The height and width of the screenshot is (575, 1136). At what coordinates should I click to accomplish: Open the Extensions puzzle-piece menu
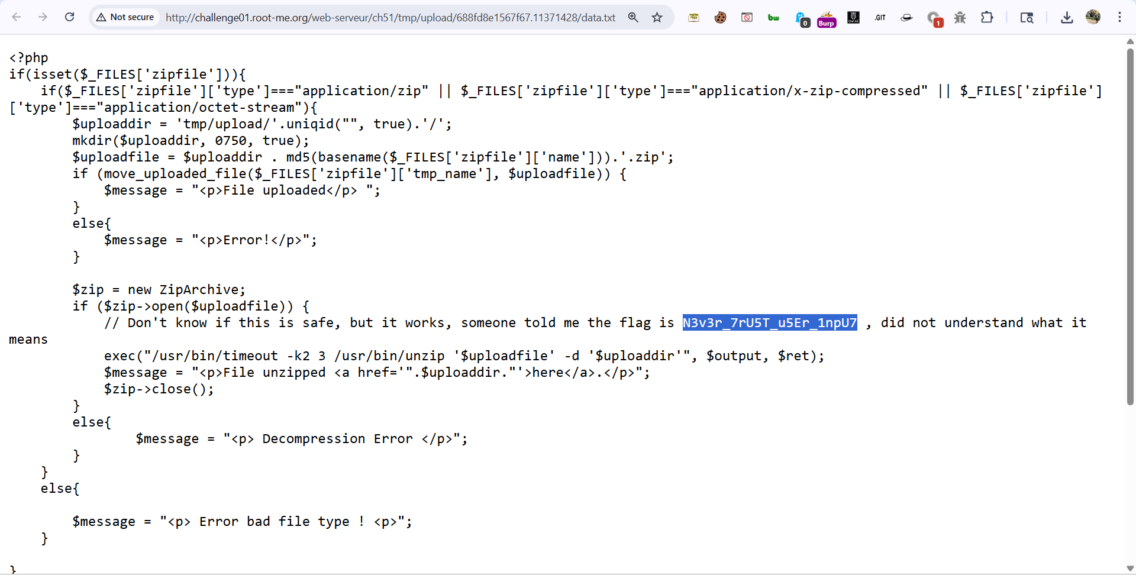pos(986,17)
